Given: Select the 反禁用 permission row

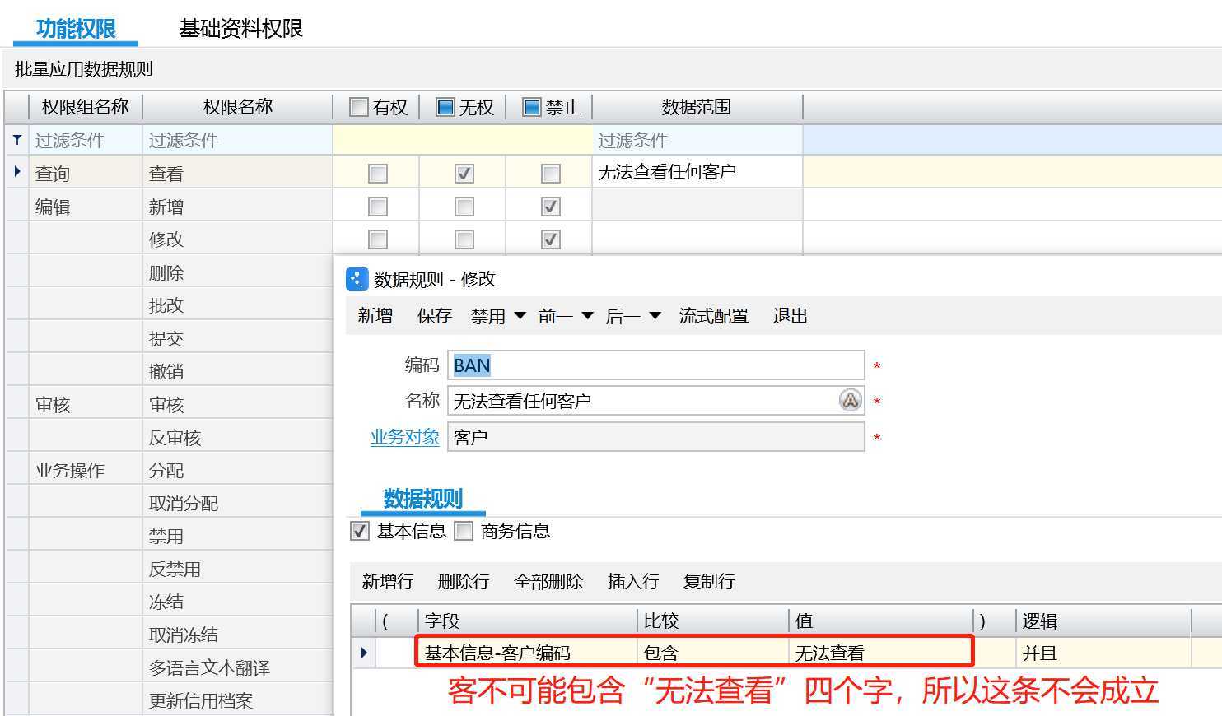Looking at the screenshot, I should coord(238,569).
